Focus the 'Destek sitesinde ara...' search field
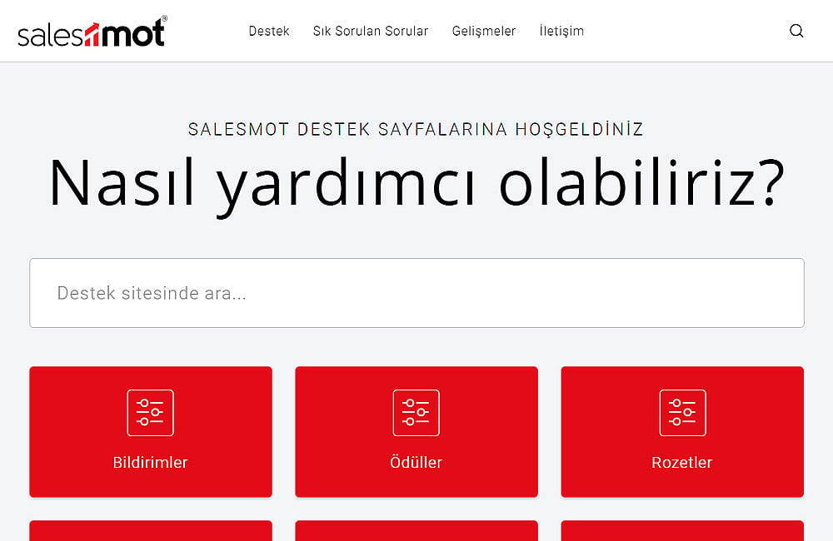Screen dimensions: 833x541 tap(416, 293)
